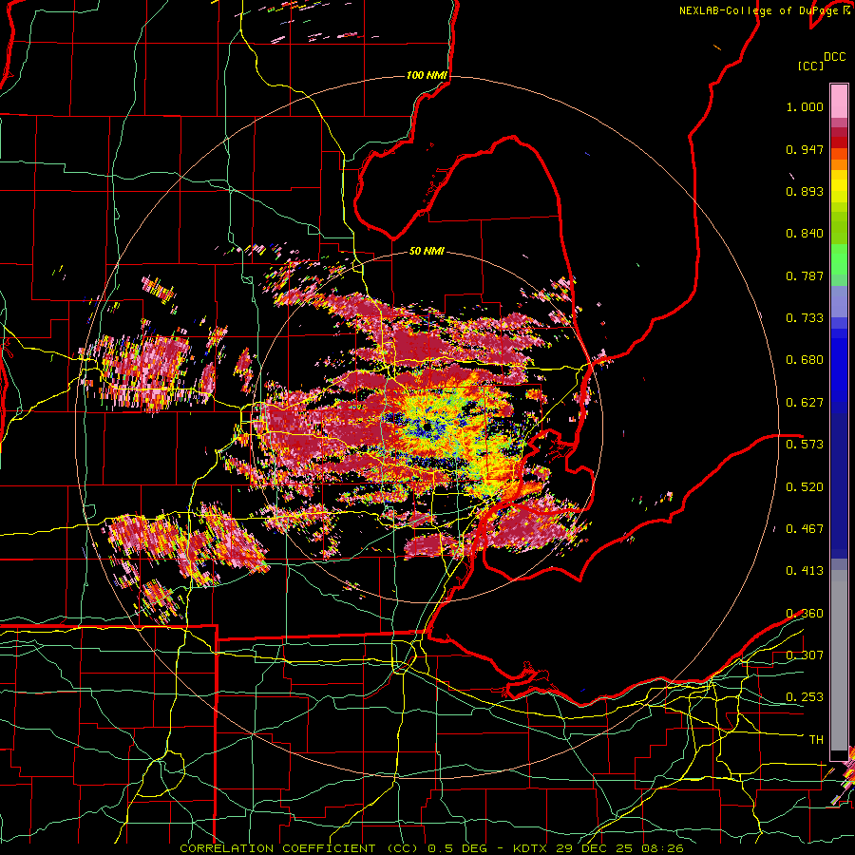Click the 0.947 legend value

pos(805,149)
